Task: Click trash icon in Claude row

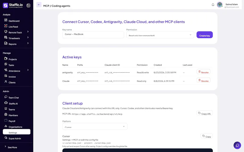Action: click(199, 80)
